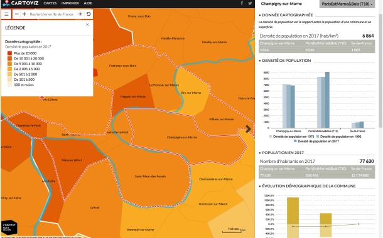Click the ParisEstMarne&Bois 2017 density bar
The image size is (383, 238).
tap(327, 100)
